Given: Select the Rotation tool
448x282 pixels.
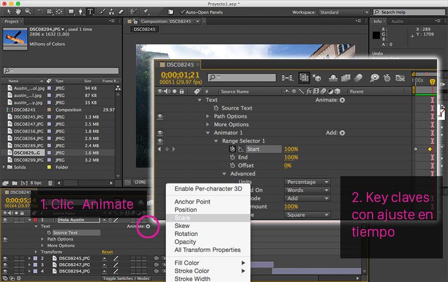Looking at the screenshot, I should pyautogui.click(x=40, y=12).
